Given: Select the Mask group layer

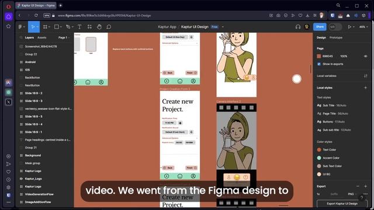Looking at the screenshot, I should (33, 163).
